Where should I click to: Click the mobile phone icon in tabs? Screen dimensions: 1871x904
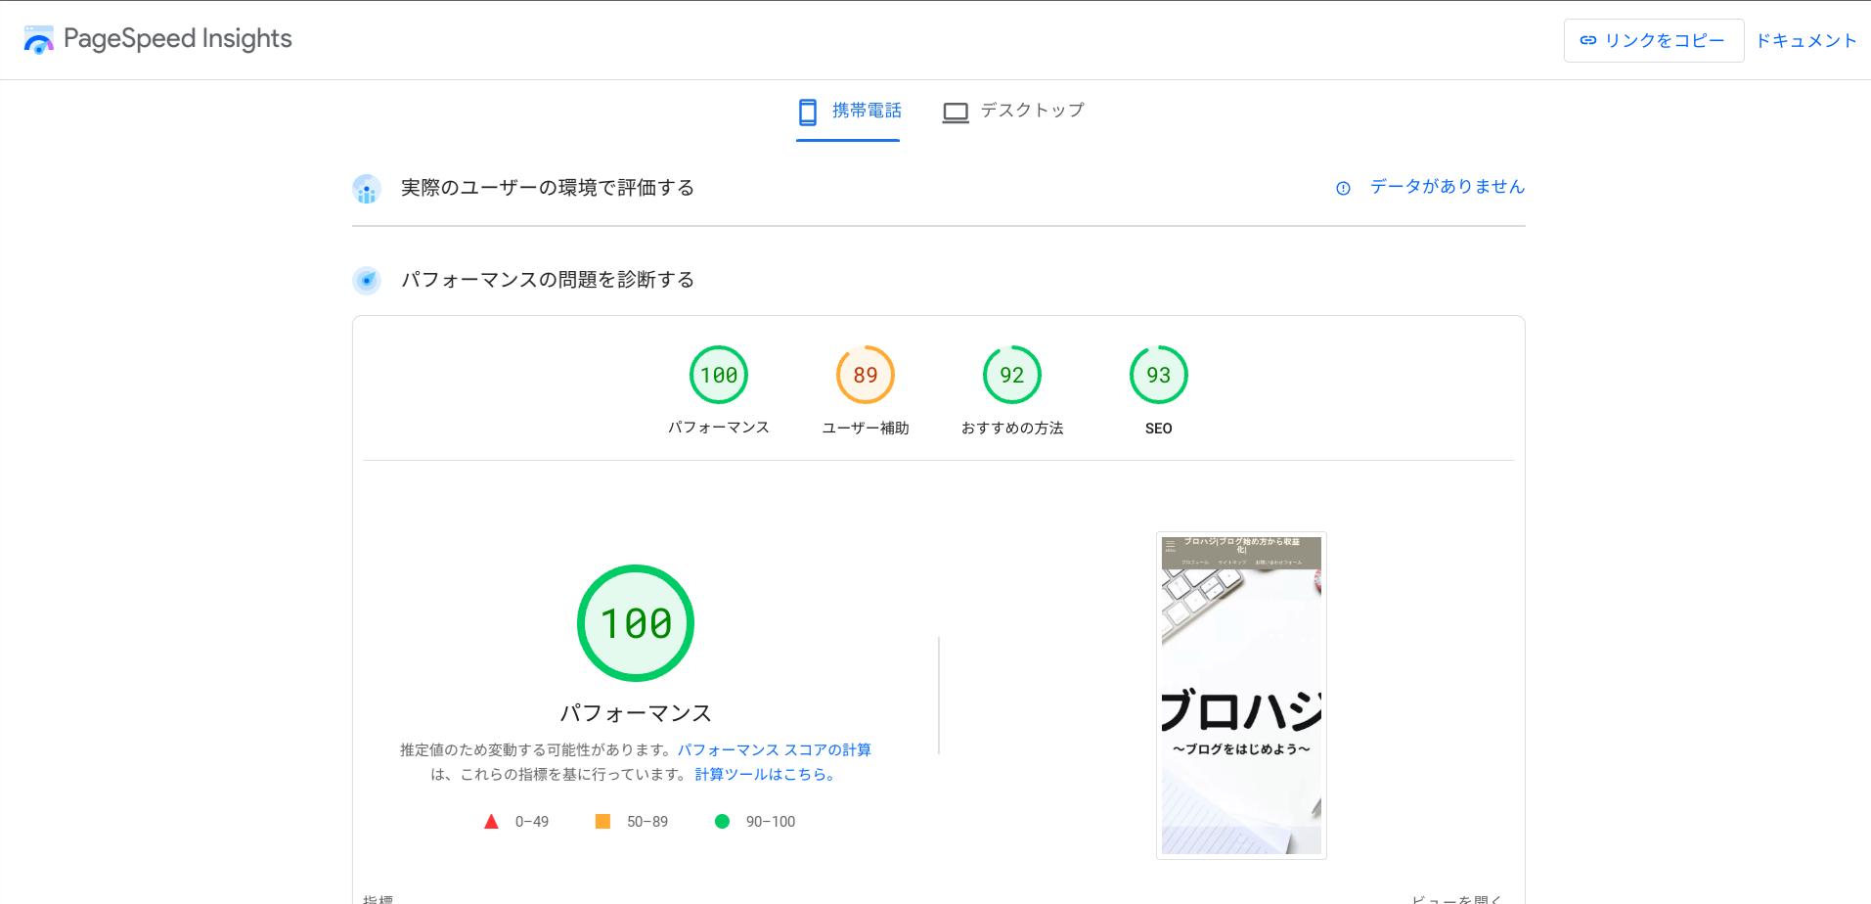coord(808,112)
